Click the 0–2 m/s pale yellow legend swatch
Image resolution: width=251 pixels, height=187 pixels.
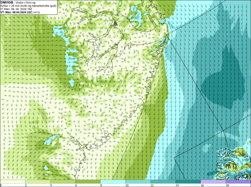[x=13, y=182]
